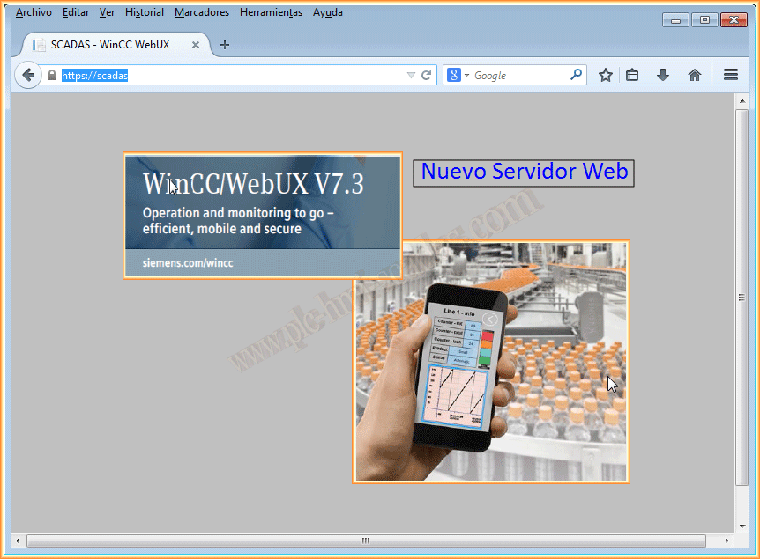This screenshot has height=559, width=760.
Task: Open the Archivo menu
Action: pyautogui.click(x=34, y=12)
